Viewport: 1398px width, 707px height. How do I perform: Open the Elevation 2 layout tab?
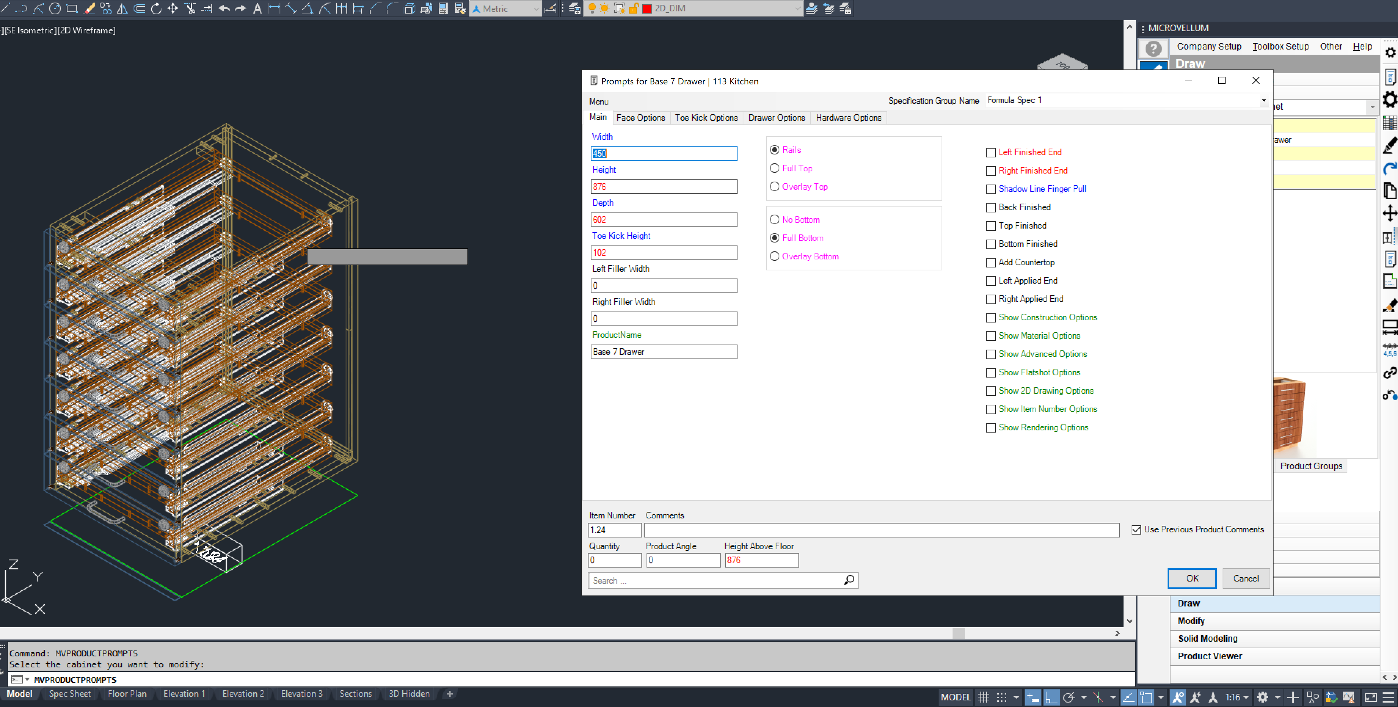pos(243,693)
